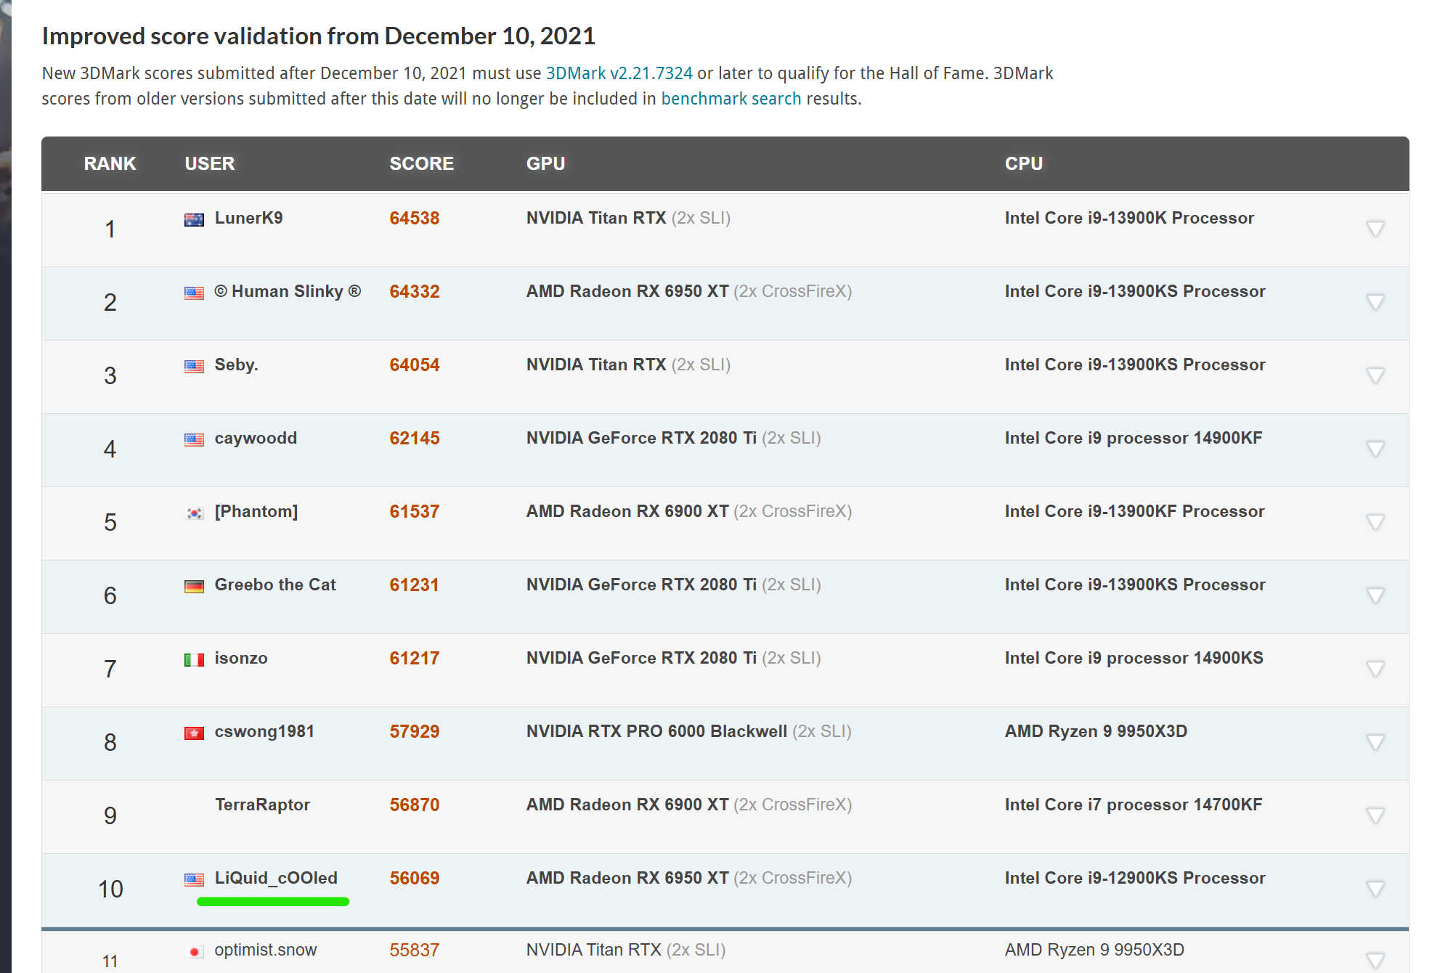Click CPU Intel Core i9 processor 14900KS

(x=1134, y=658)
